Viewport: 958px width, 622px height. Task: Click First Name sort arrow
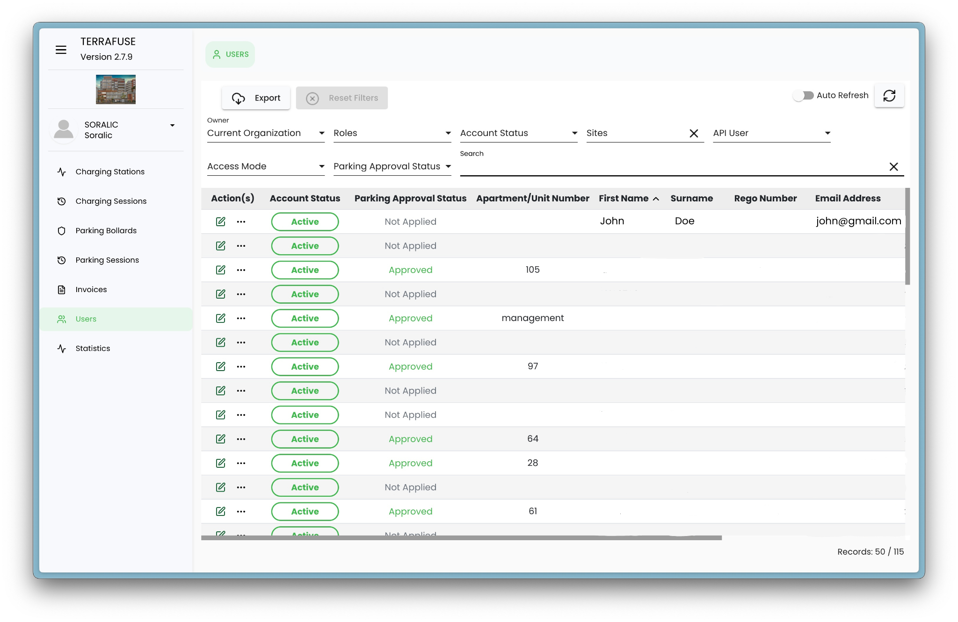(656, 199)
